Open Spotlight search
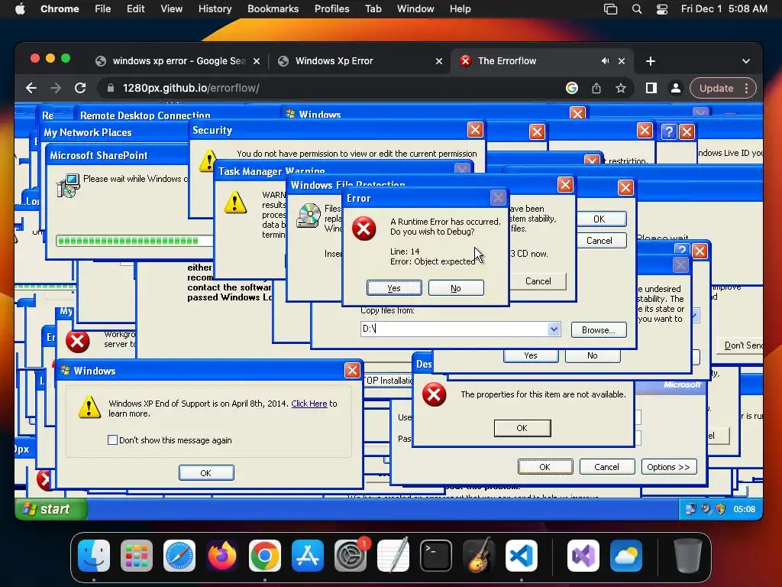Screen dimensions: 782x587 click(637, 9)
